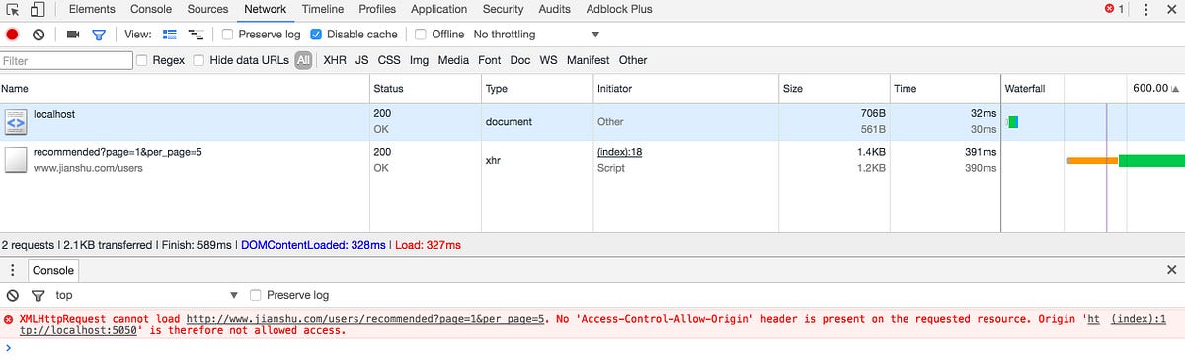Enable the Regex filter checkbox

click(x=142, y=60)
